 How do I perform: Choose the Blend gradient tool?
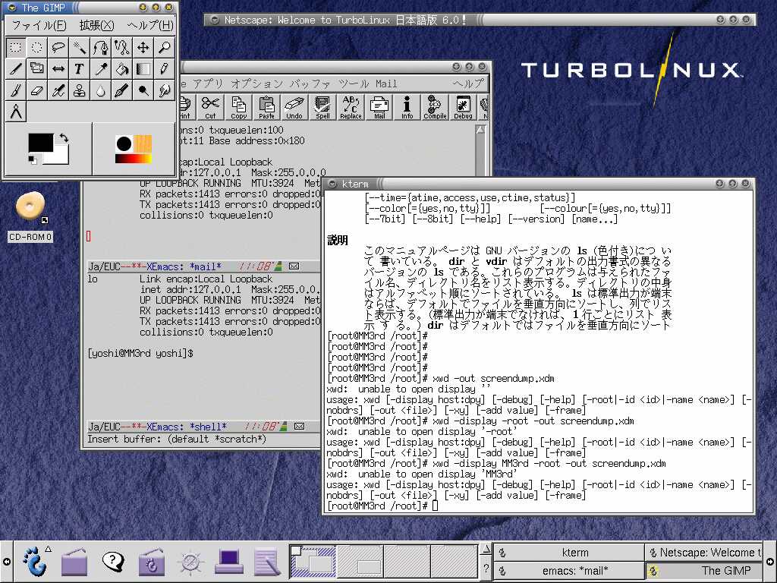pyautogui.click(x=143, y=69)
